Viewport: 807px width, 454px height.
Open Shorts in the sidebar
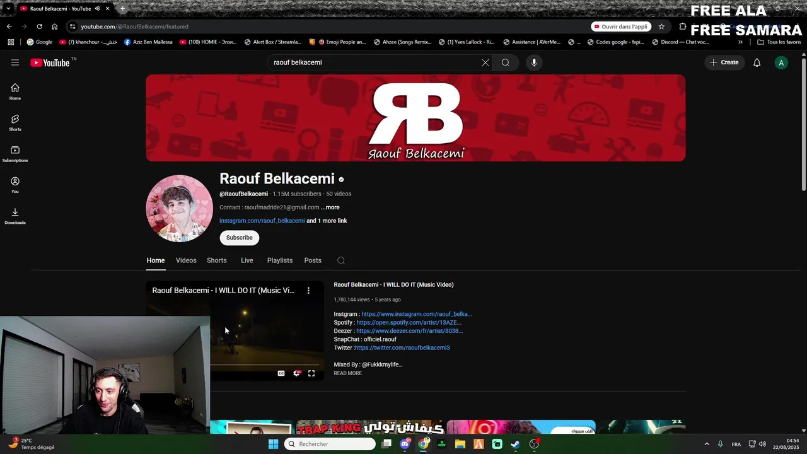pos(15,122)
